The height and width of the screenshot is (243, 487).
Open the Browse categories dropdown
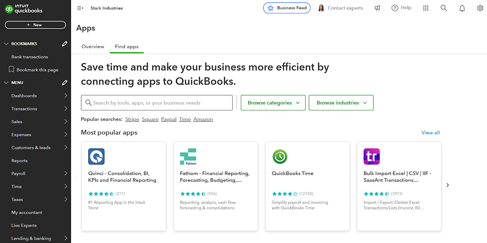(273, 103)
